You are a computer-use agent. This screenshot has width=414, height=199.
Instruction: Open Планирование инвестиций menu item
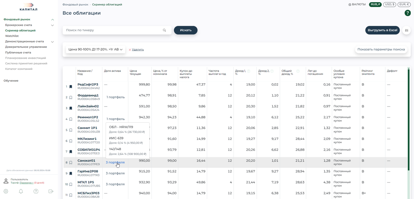[x=26, y=58]
